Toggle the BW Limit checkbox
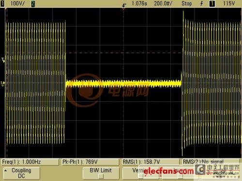242x181 pixels. (x=101, y=177)
